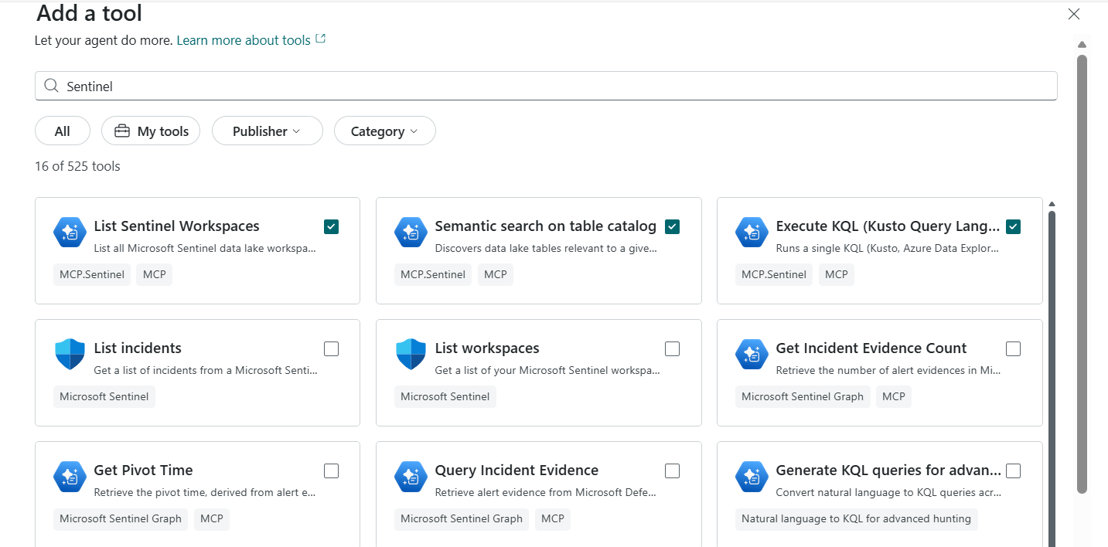Viewport: 1108px width, 547px height.
Task: Click the List Sentinel Workspaces tool icon
Action: tap(70, 232)
